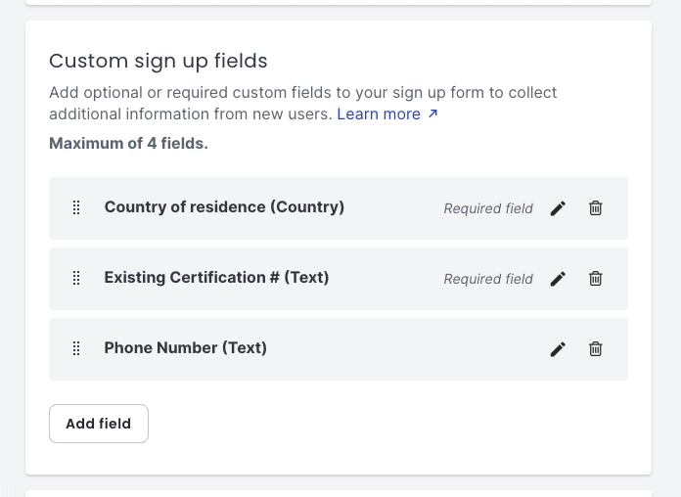Viewport: 681px width, 497px height.
Task: Delete the Existing Certification # field
Action: (x=596, y=279)
